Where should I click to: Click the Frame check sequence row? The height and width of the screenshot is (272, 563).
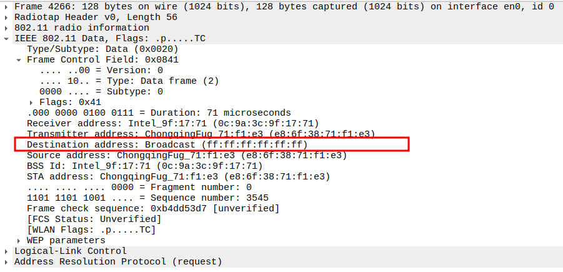[153, 208]
